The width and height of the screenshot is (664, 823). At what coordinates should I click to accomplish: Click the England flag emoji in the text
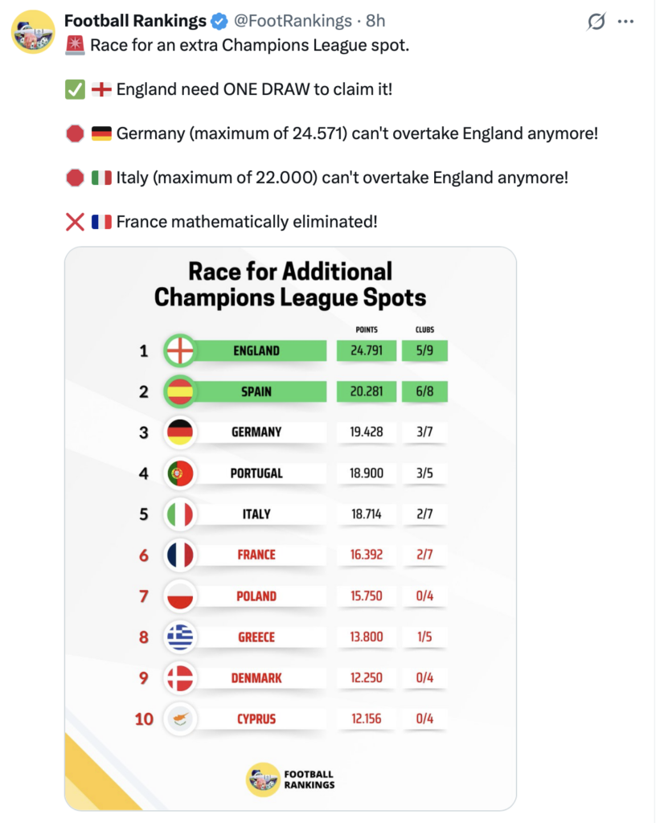click(100, 89)
